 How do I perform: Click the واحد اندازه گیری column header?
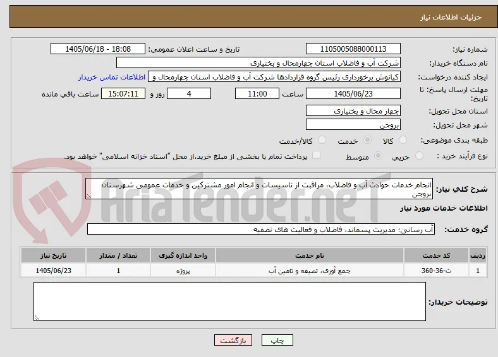183,255
